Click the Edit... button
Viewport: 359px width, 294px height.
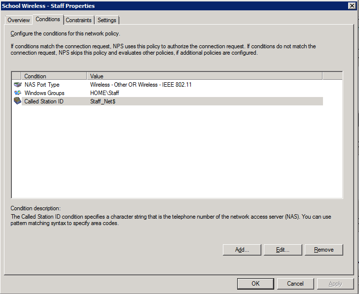click(x=283, y=250)
